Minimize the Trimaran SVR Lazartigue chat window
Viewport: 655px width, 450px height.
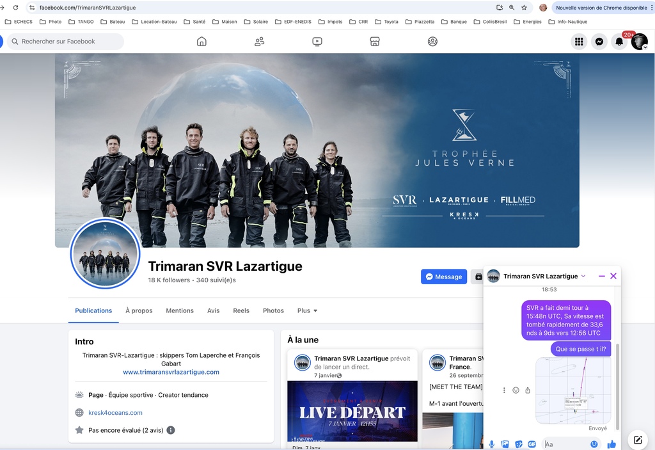(x=601, y=276)
